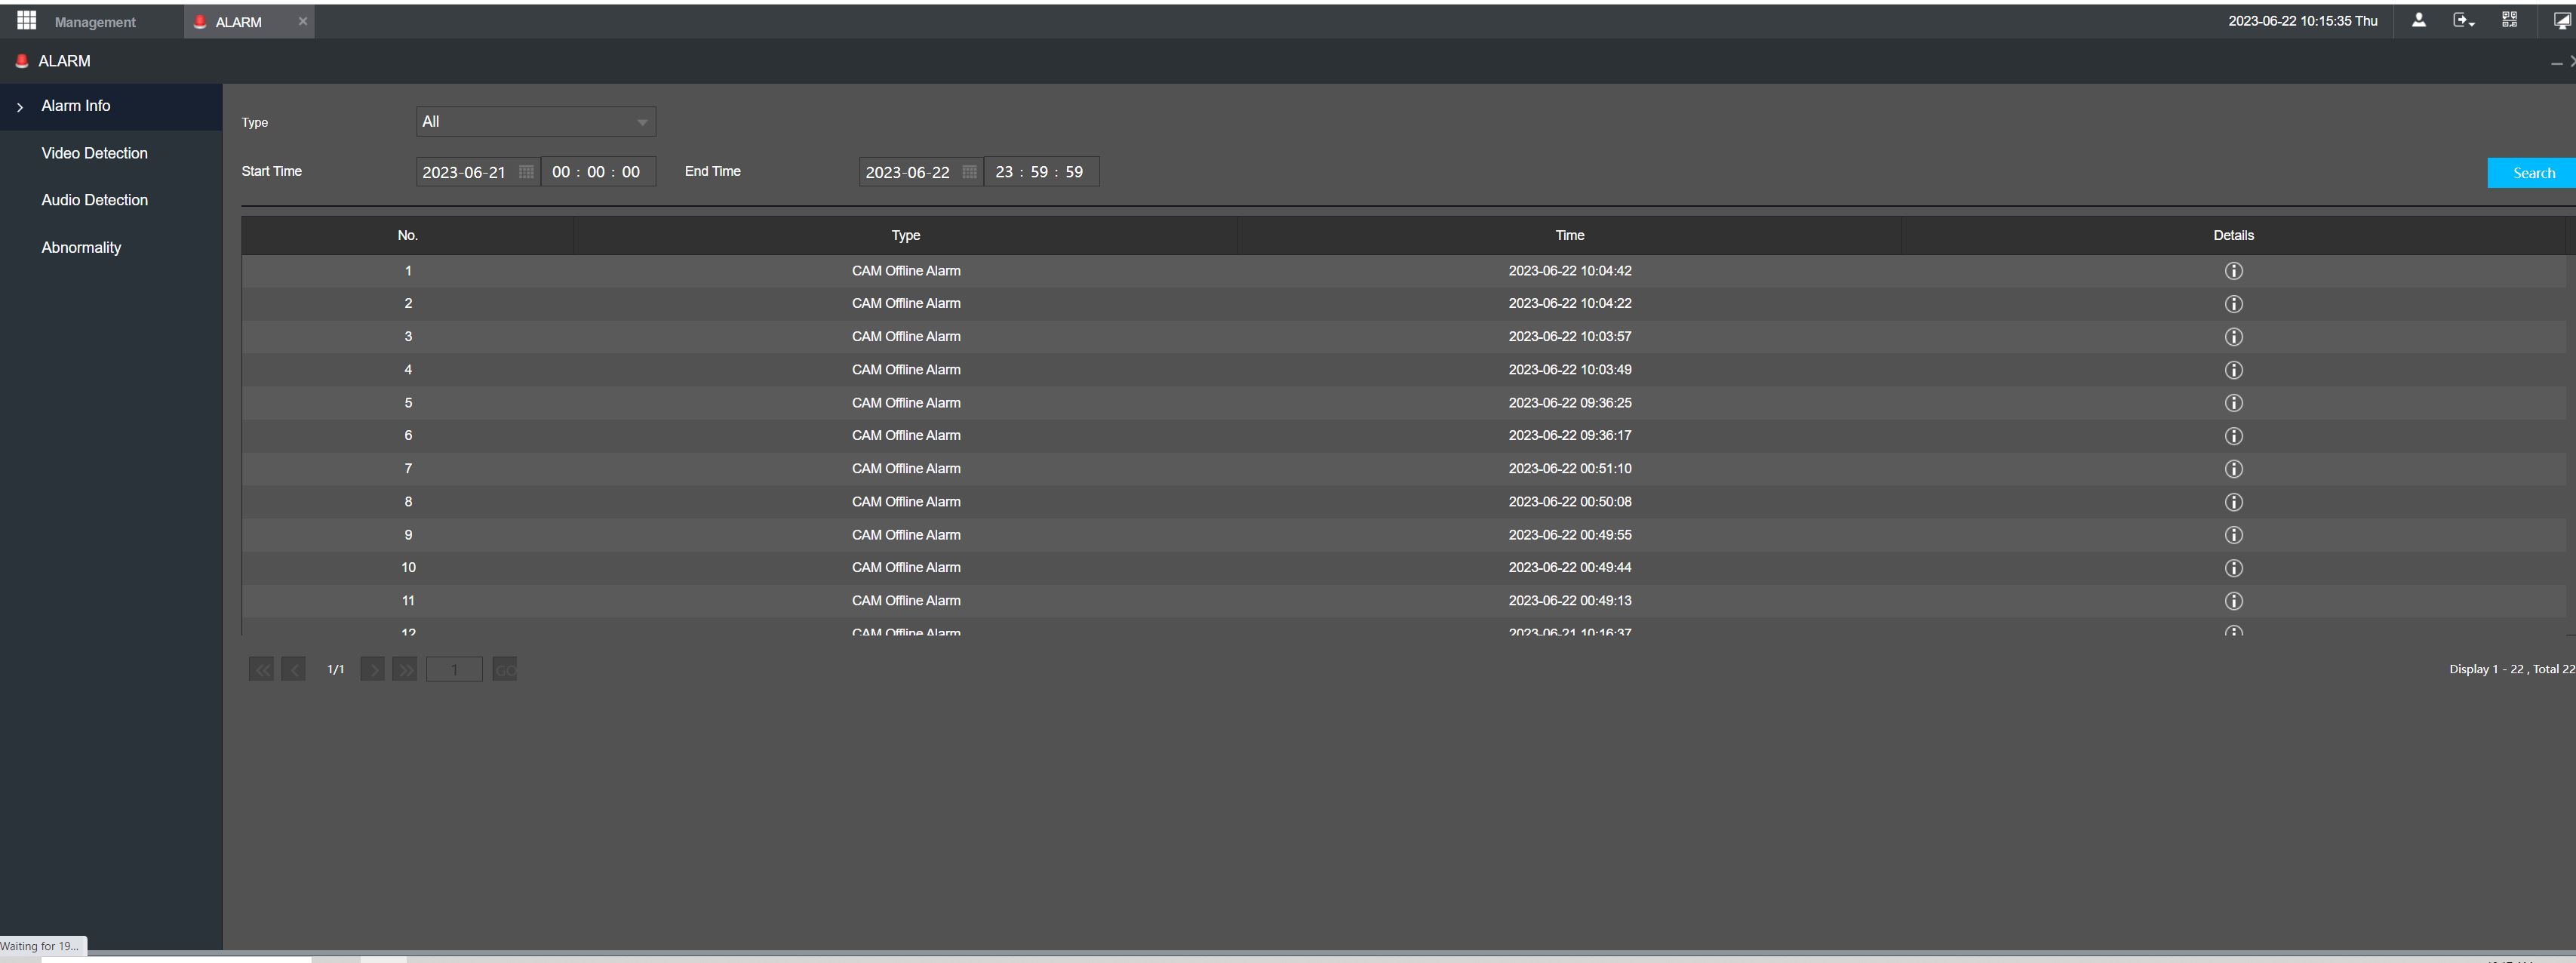
Task: Click the Time column header
Action: click(1569, 236)
